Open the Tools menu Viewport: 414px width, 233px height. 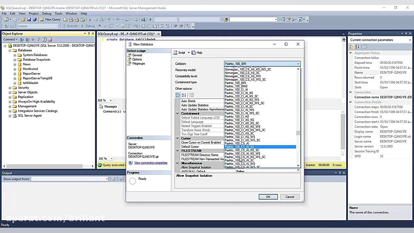click(58, 14)
